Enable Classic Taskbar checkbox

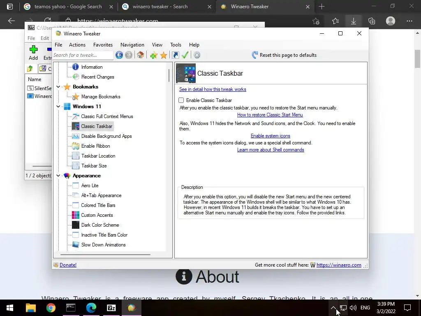(181, 100)
